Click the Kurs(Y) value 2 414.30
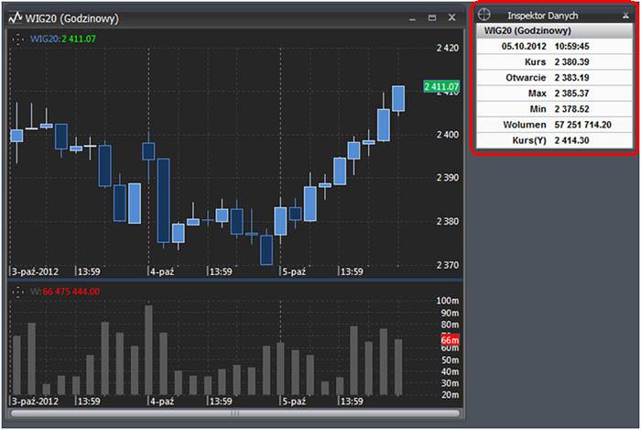This screenshot has width=641, height=430. click(x=571, y=140)
